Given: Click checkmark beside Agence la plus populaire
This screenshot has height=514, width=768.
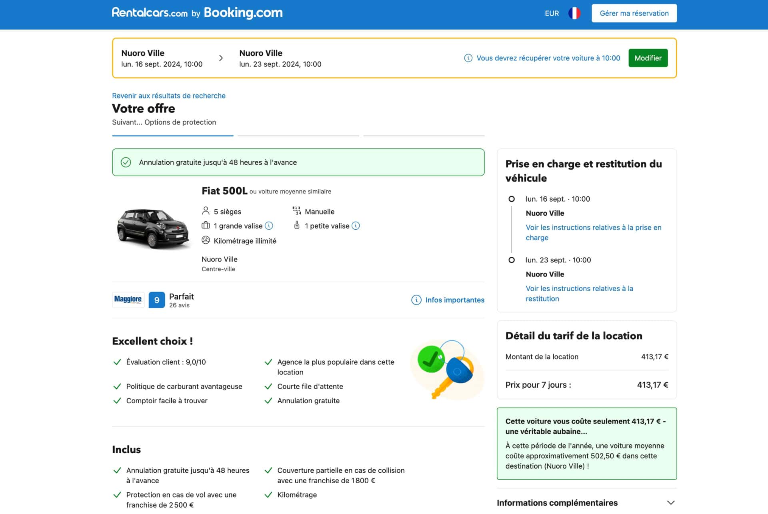Looking at the screenshot, I should point(268,362).
